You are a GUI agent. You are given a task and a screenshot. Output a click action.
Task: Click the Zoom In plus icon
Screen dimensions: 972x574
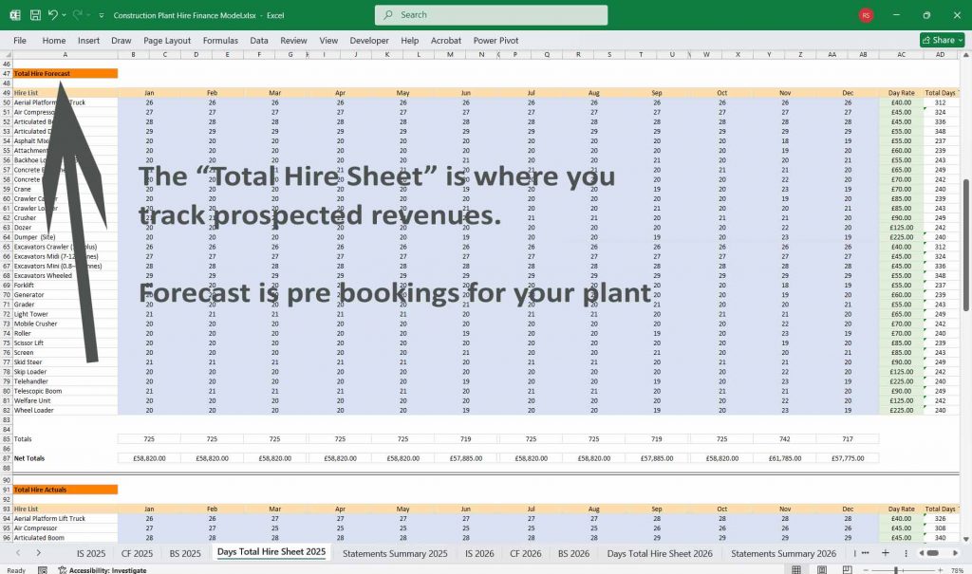[x=940, y=568]
